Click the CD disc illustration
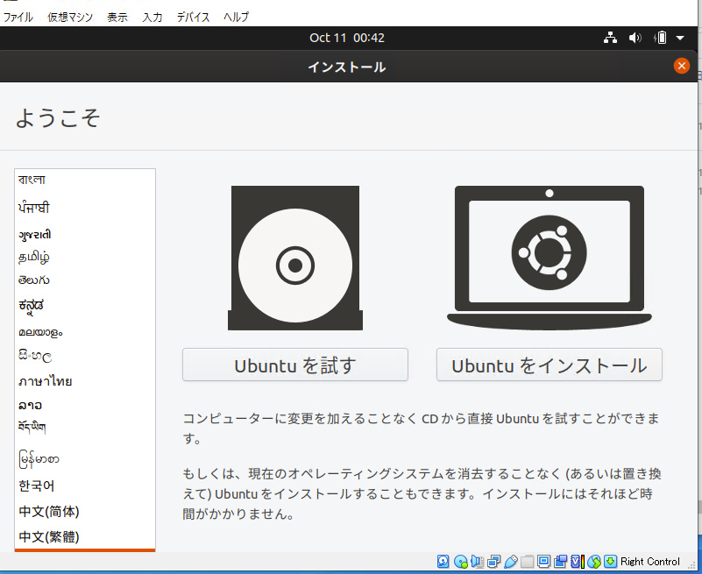The height and width of the screenshot is (574, 702). point(295,258)
